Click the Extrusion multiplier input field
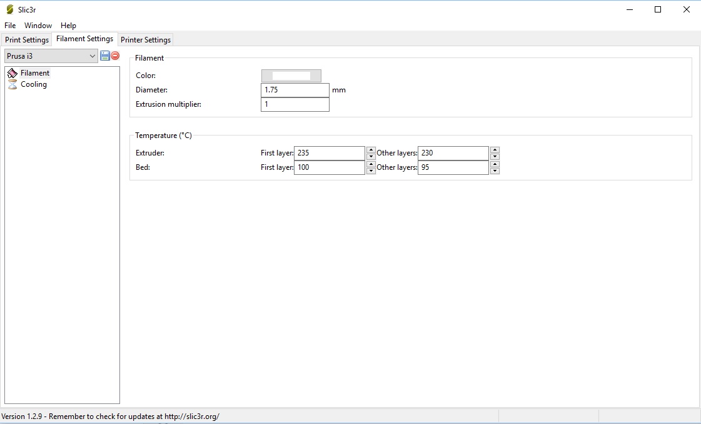 295,104
